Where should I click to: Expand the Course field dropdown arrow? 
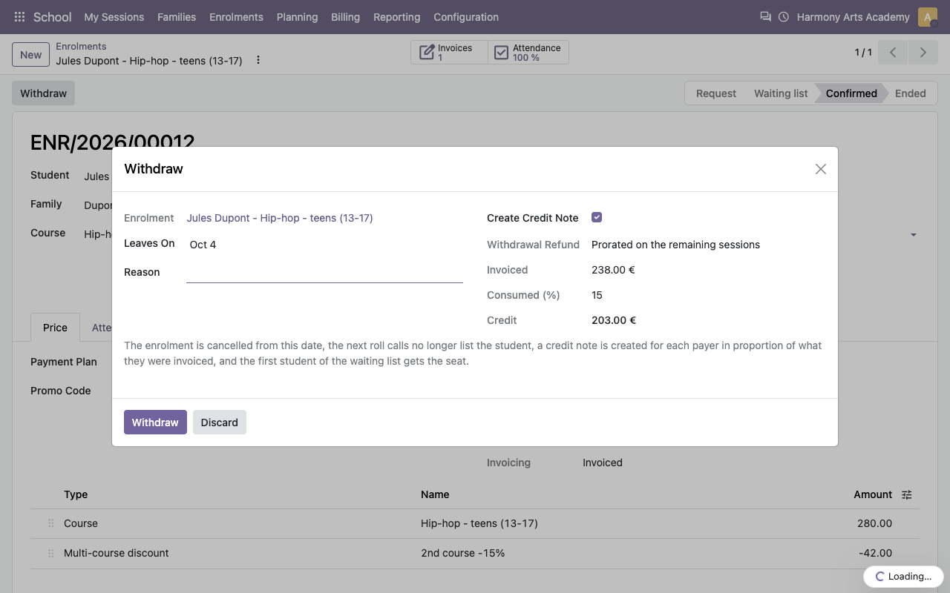click(914, 235)
